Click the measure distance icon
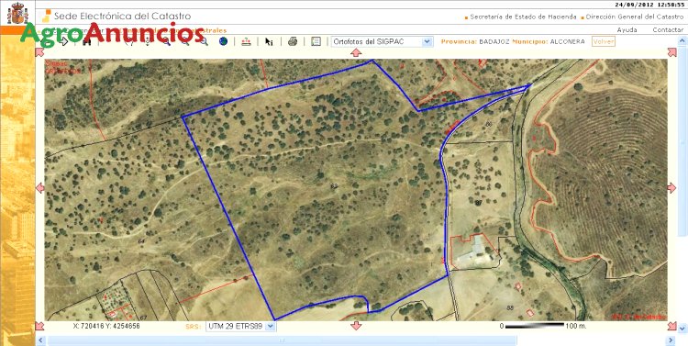 click(x=247, y=41)
